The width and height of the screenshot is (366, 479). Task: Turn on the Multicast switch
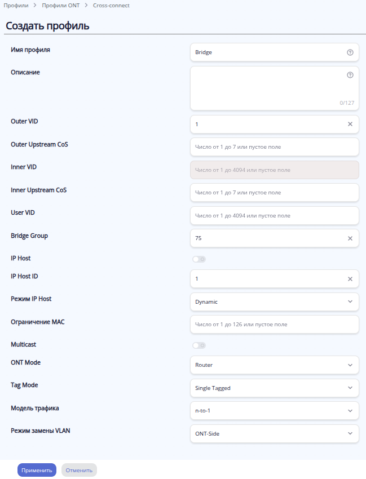click(199, 345)
